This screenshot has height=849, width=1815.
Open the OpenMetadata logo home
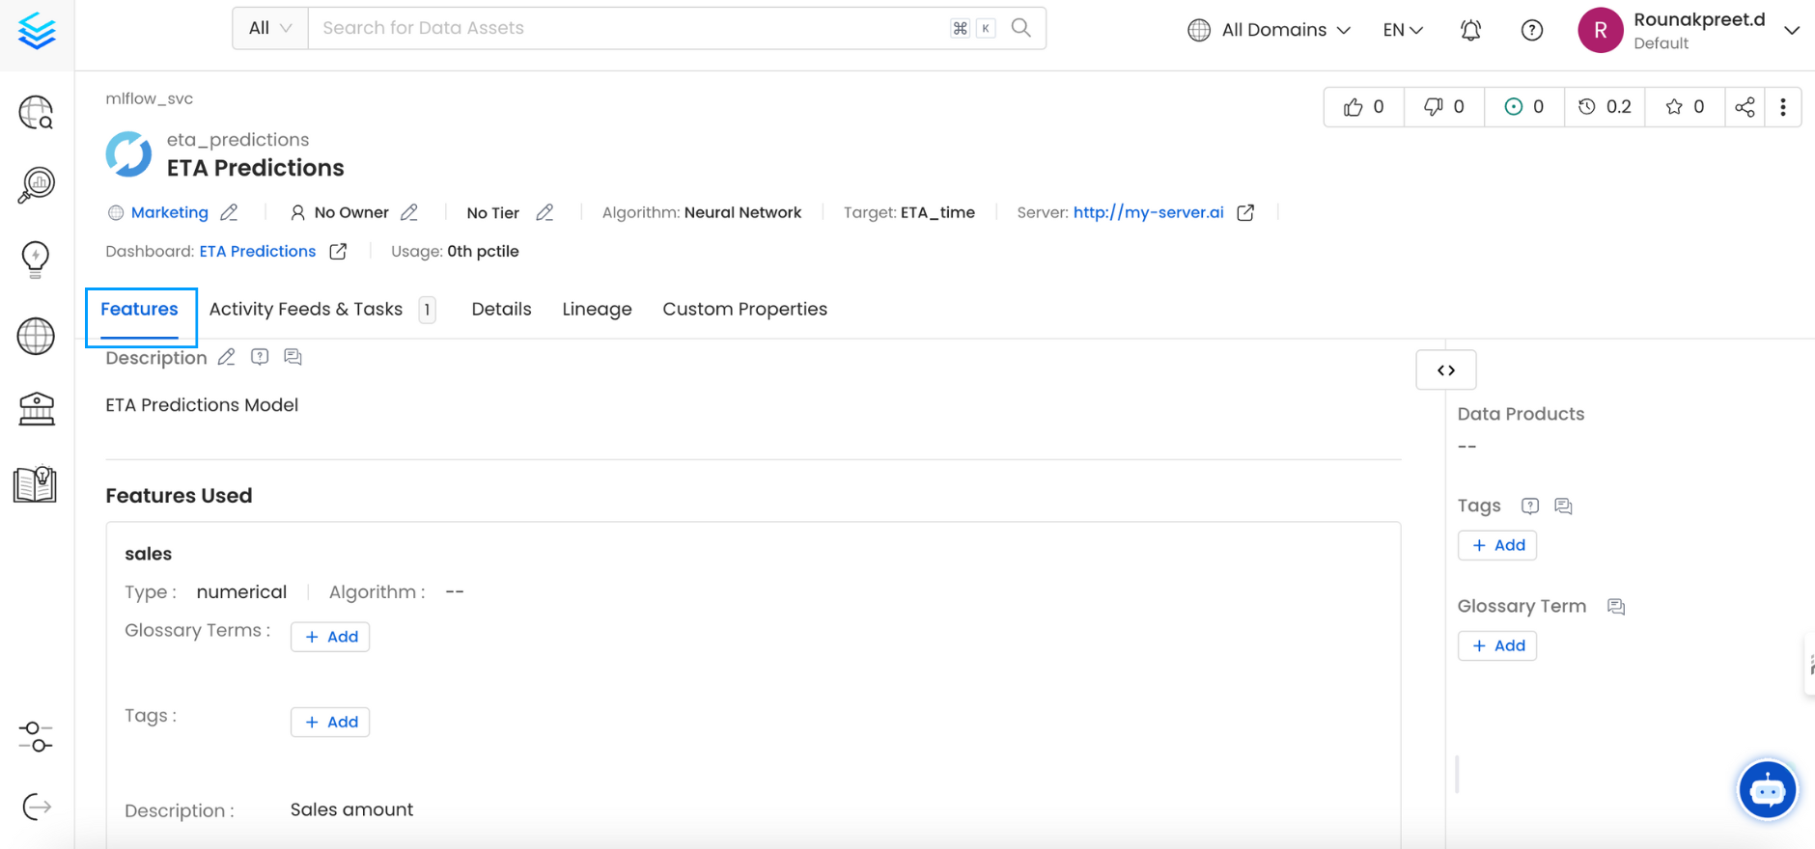(37, 32)
